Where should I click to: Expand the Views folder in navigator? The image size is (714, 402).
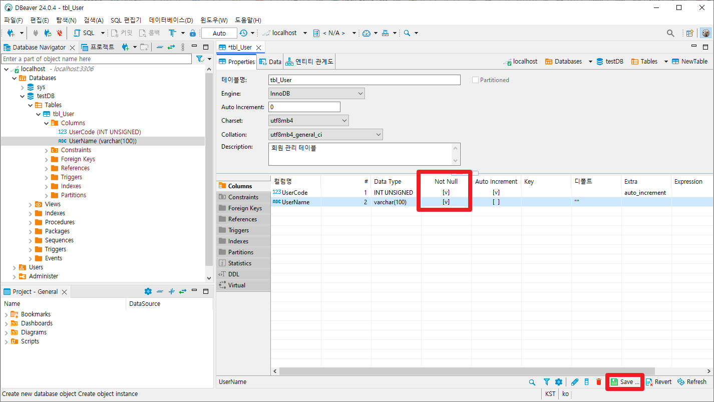31,204
